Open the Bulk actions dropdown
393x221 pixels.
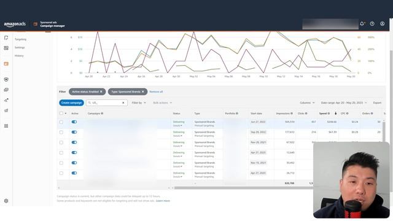(162, 103)
